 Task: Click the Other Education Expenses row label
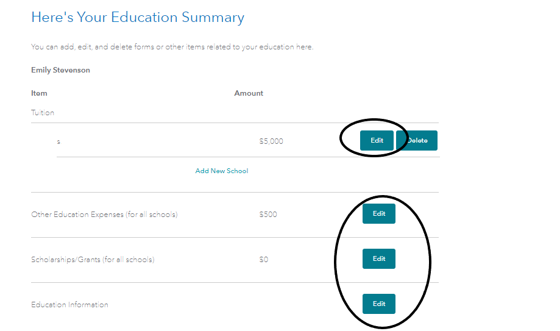pos(104,215)
